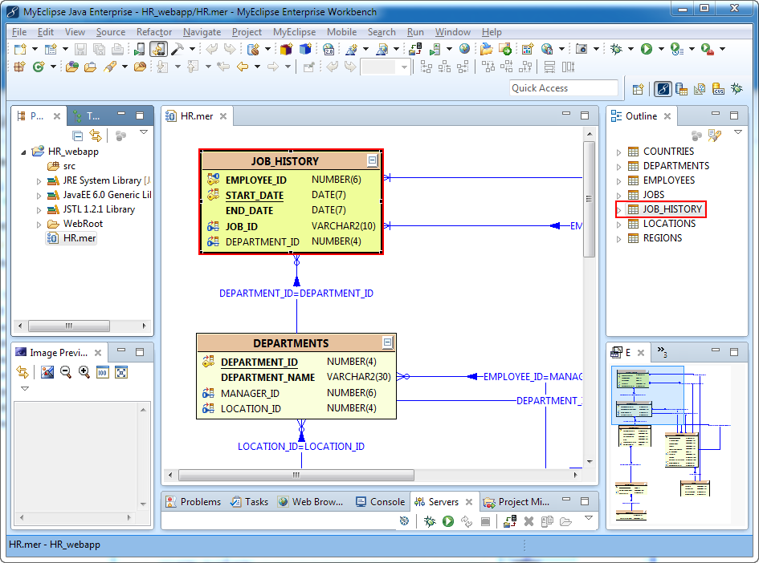Click the zoom out icon in Image Preview
The width and height of the screenshot is (759, 563).
coord(66,372)
